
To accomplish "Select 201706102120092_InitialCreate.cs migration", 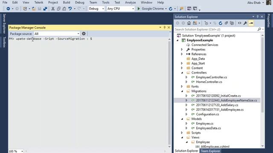I will tap(218, 96).
